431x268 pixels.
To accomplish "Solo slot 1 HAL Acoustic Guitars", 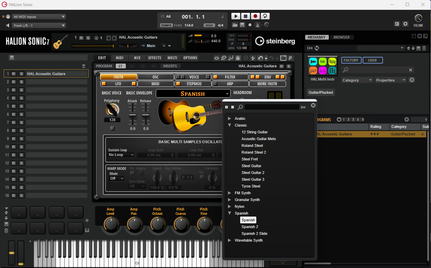I will point(21,74).
